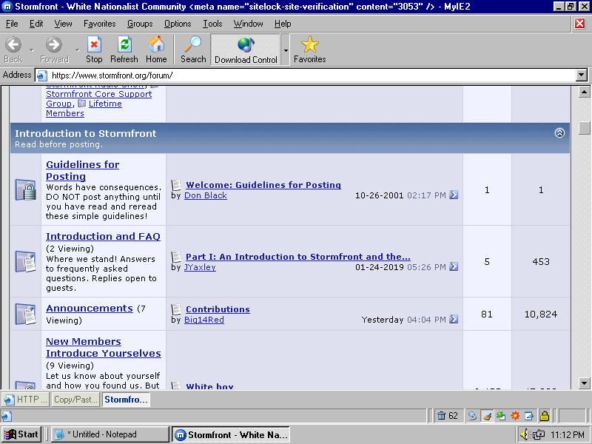Go to the Home page
Image resolution: width=592 pixels, height=444 pixels.
(x=156, y=50)
